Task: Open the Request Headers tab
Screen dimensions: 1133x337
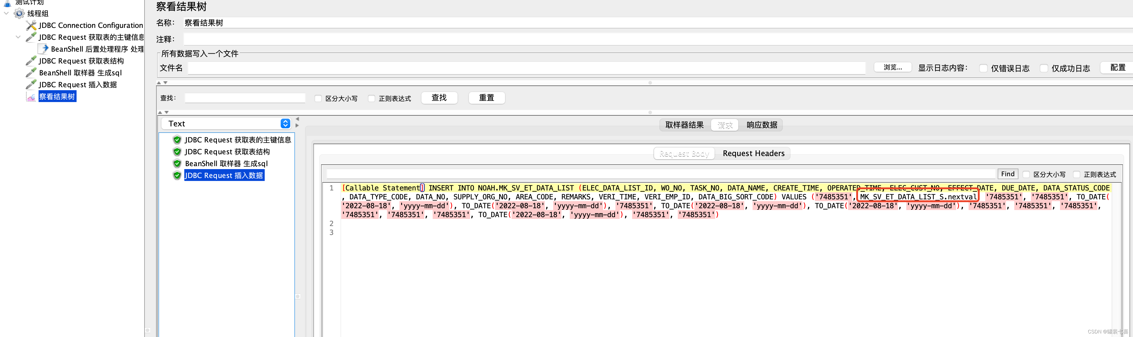Action: coord(753,154)
